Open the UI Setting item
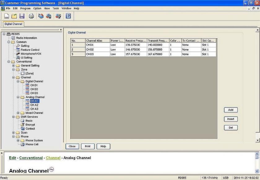 (x=27, y=58)
